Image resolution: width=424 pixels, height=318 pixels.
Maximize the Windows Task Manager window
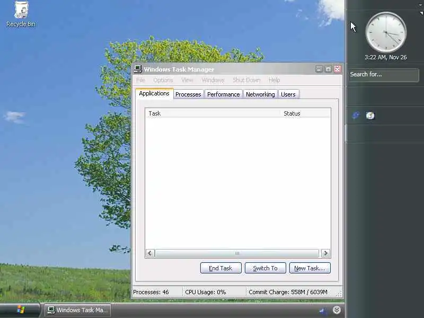pos(328,69)
